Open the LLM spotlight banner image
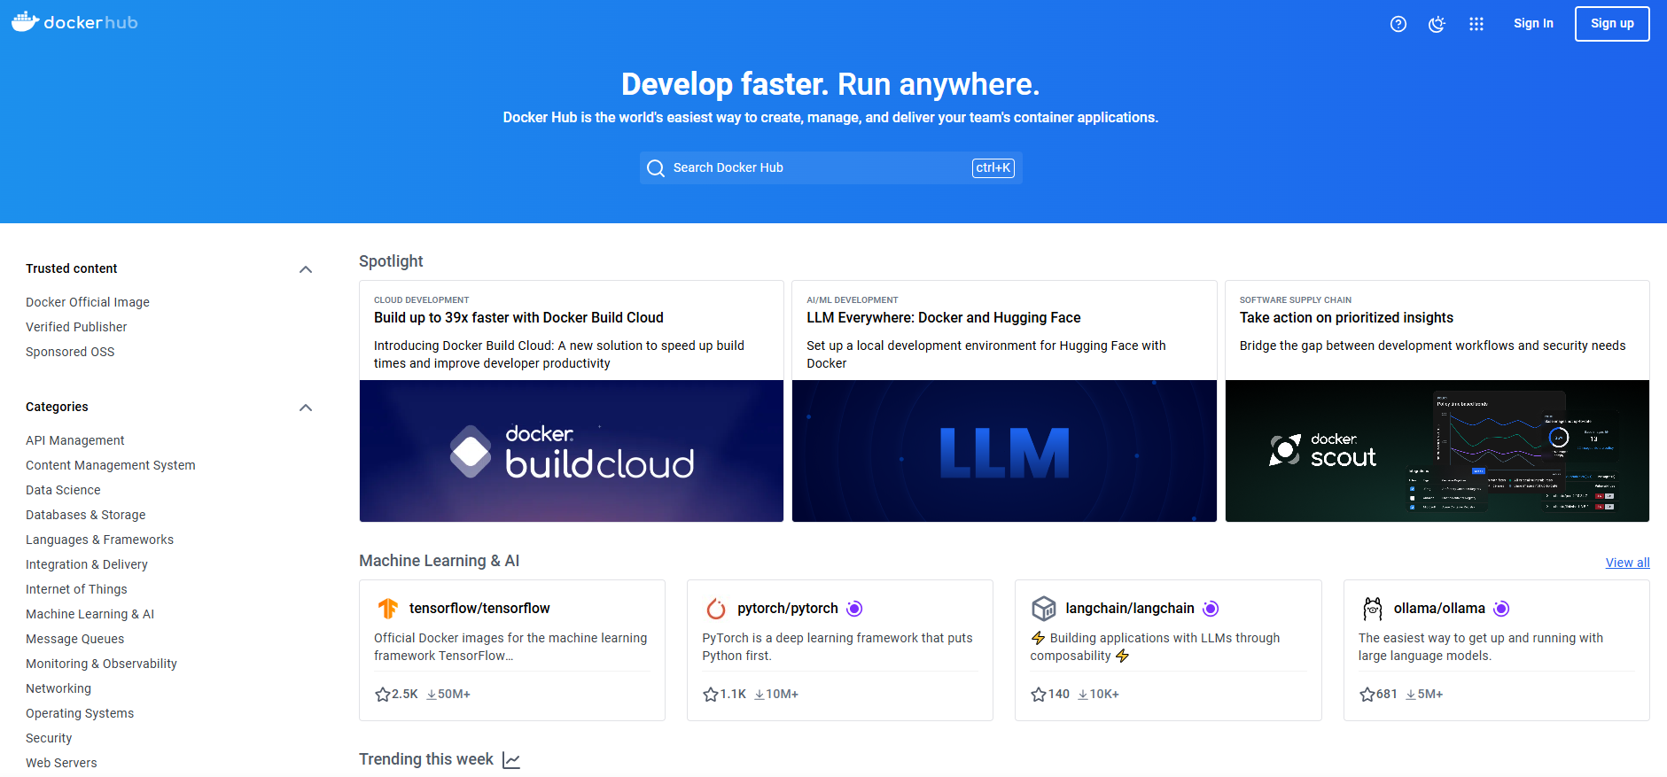Image resolution: width=1667 pixels, height=777 pixels. point(1004,451)
